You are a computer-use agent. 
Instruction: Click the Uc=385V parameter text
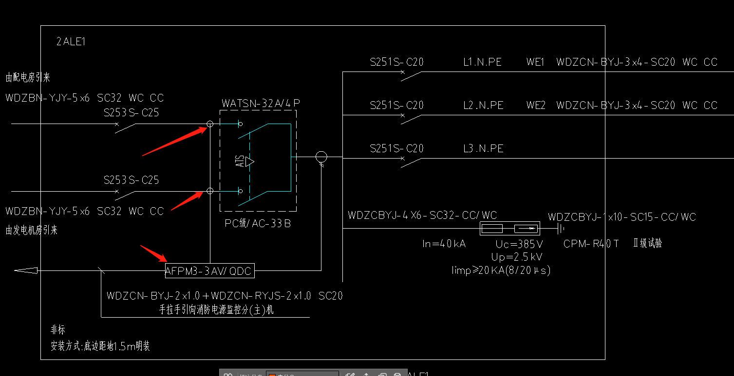point(519,244)
